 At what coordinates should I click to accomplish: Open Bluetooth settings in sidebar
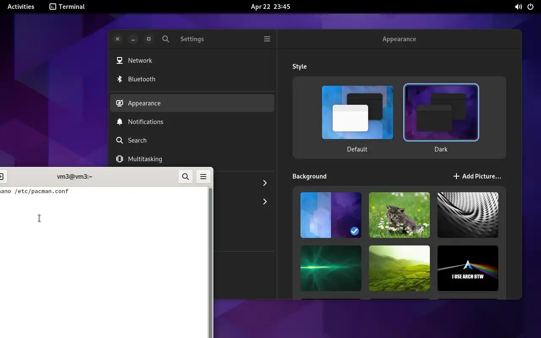(192, 79)
